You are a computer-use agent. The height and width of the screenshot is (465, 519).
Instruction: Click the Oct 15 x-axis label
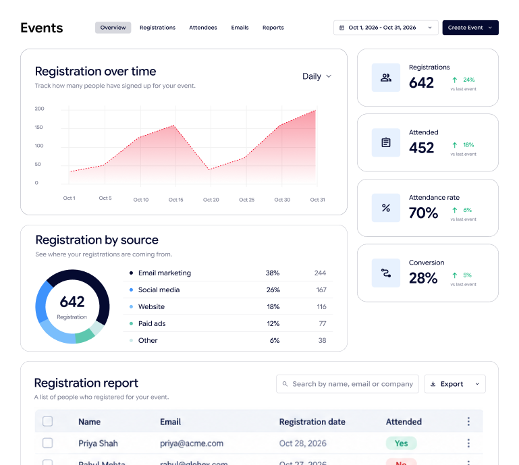[x=175, y=200]
